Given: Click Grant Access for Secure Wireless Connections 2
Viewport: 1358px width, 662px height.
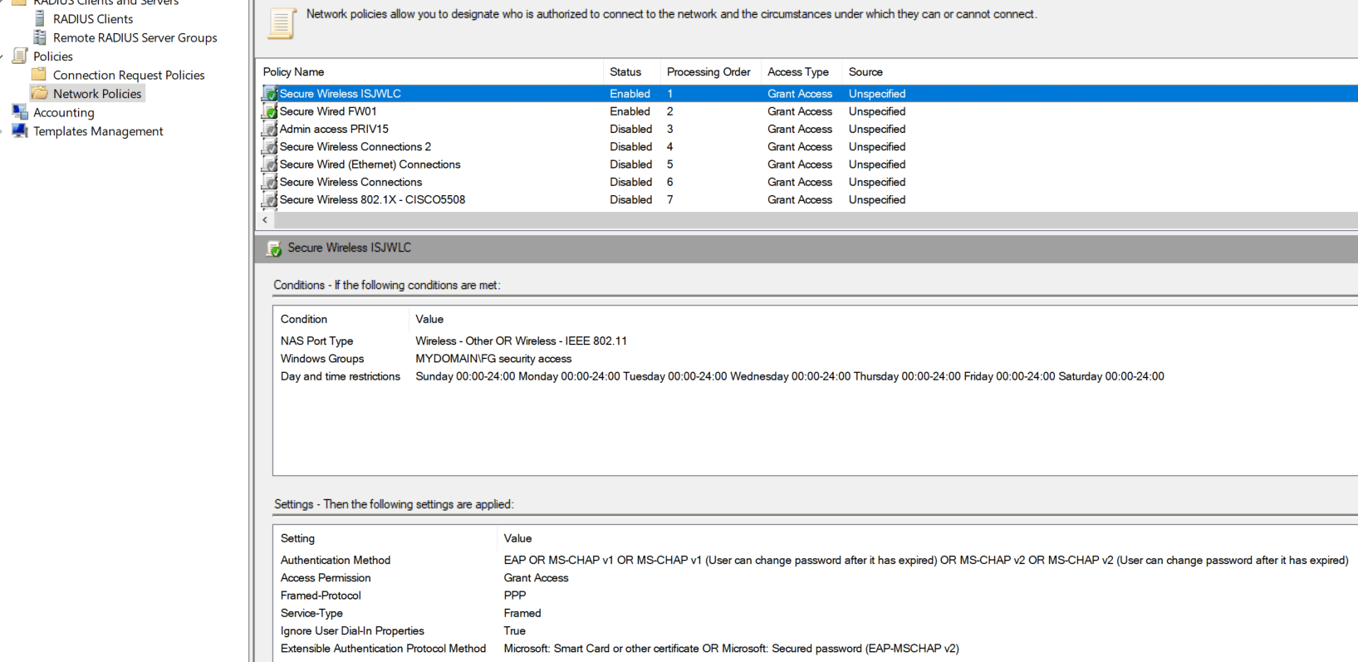Looking at the screenshot, I should pyautogui.click(x=800, y=147).
